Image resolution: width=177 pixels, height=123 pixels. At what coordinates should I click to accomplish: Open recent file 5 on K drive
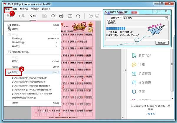tap(32, 94)
